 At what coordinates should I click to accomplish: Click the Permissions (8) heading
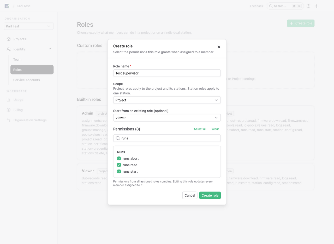[127, 129]
